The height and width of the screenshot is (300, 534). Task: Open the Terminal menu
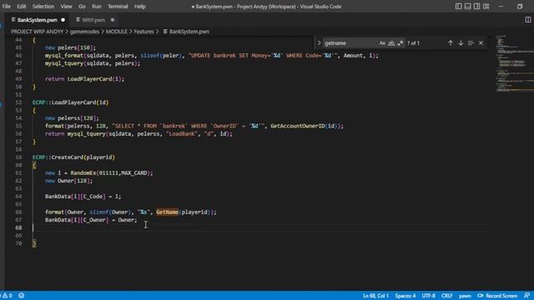pyautogui.click(x=118, y=7)
